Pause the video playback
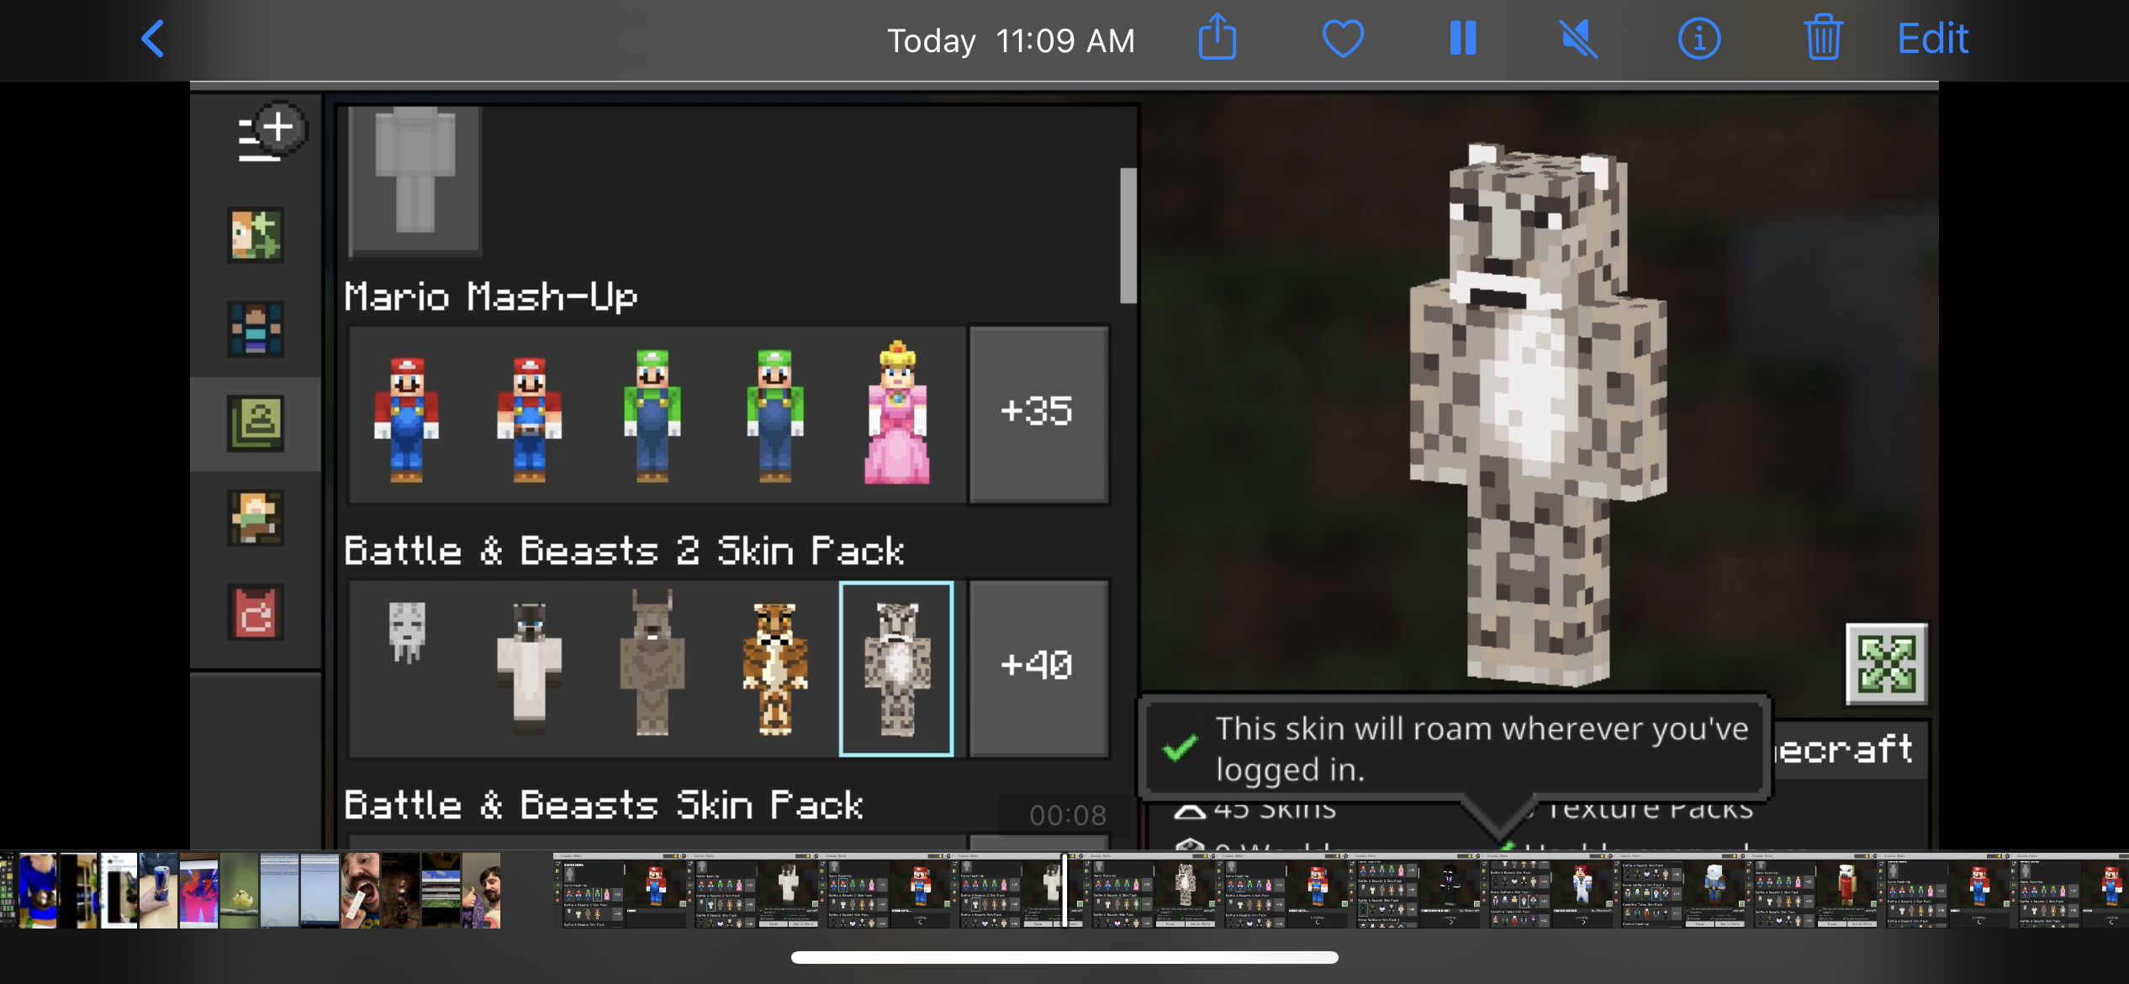Screen dimensions: 2129x984 1463,39
